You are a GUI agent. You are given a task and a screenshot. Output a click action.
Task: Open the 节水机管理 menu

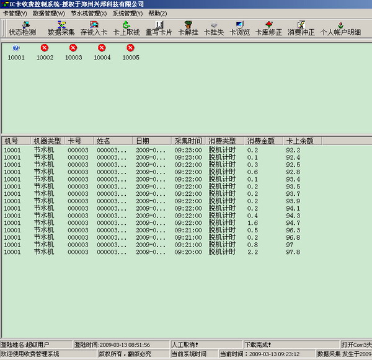[88, 13]
